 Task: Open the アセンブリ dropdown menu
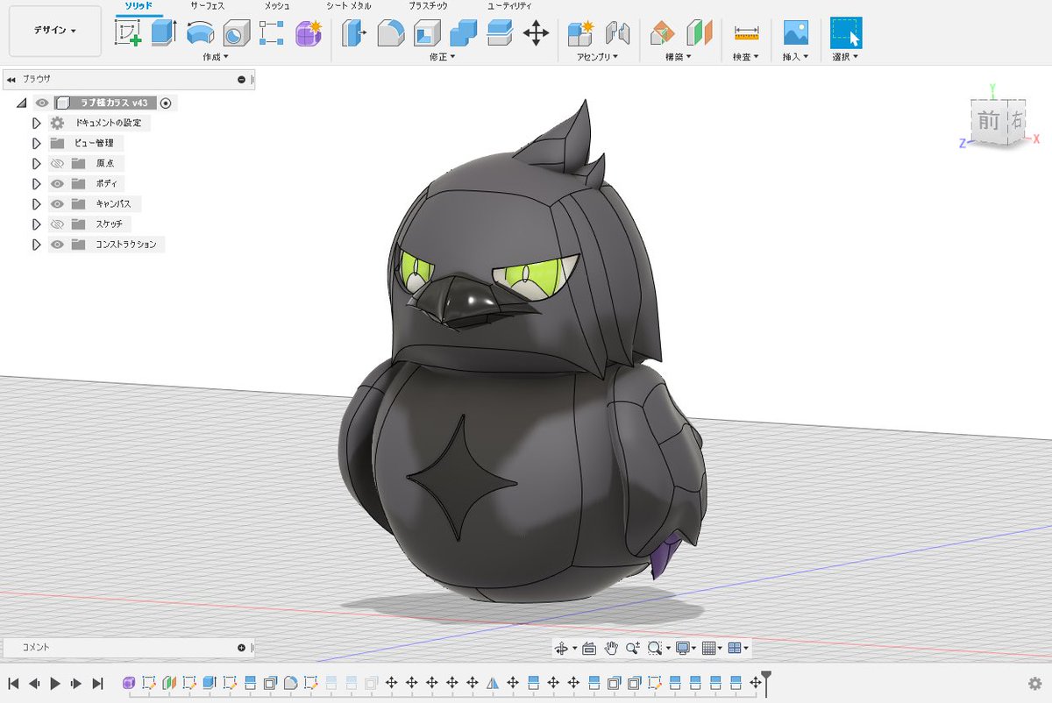598,57
